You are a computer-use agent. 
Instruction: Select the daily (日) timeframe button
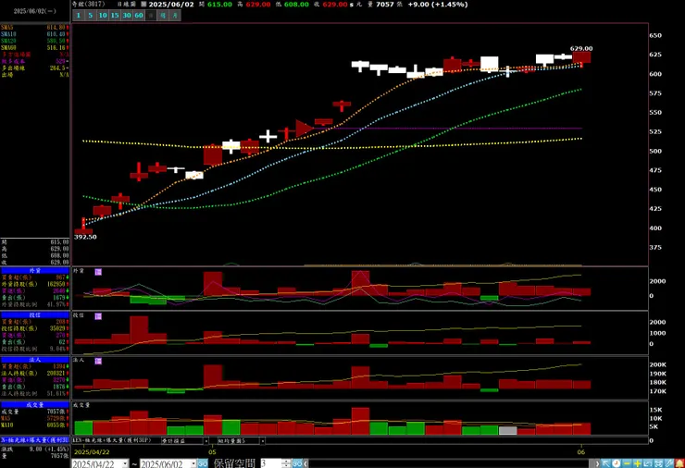[151, 16]
